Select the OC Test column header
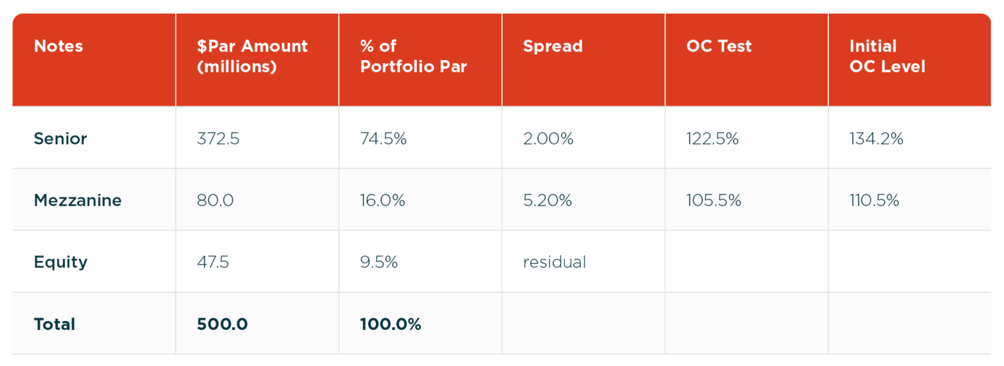This screenshot has width=1004, height=366. click(718, 46)
